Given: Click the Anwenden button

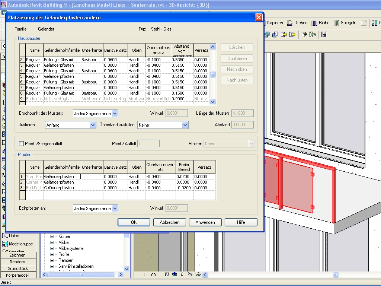Looking at the screenshot, I should [205, 222].
